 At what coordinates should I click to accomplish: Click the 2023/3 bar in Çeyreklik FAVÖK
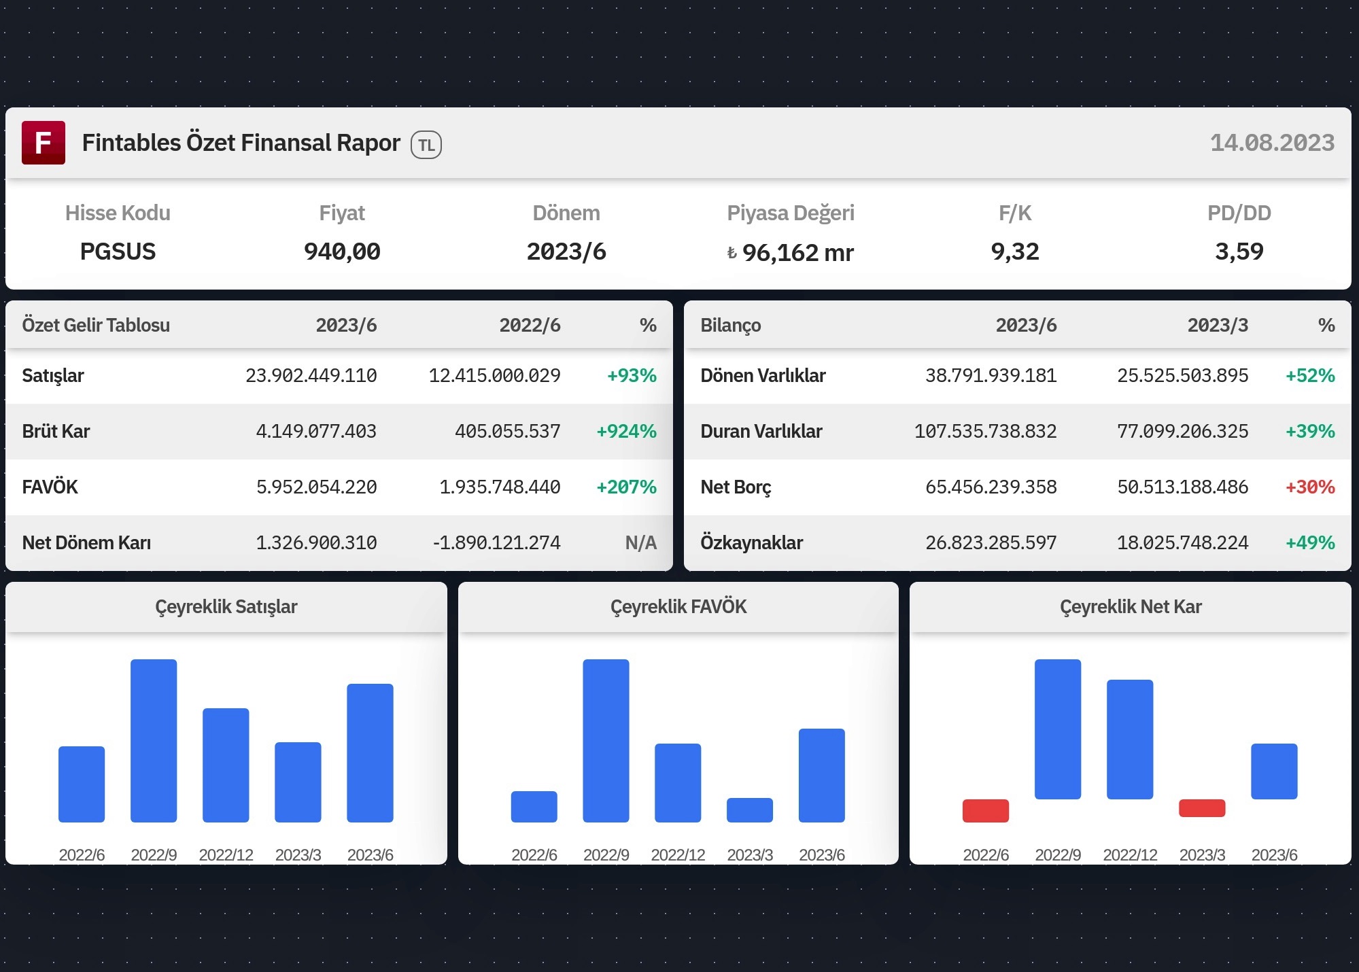(x=750, y=810)
